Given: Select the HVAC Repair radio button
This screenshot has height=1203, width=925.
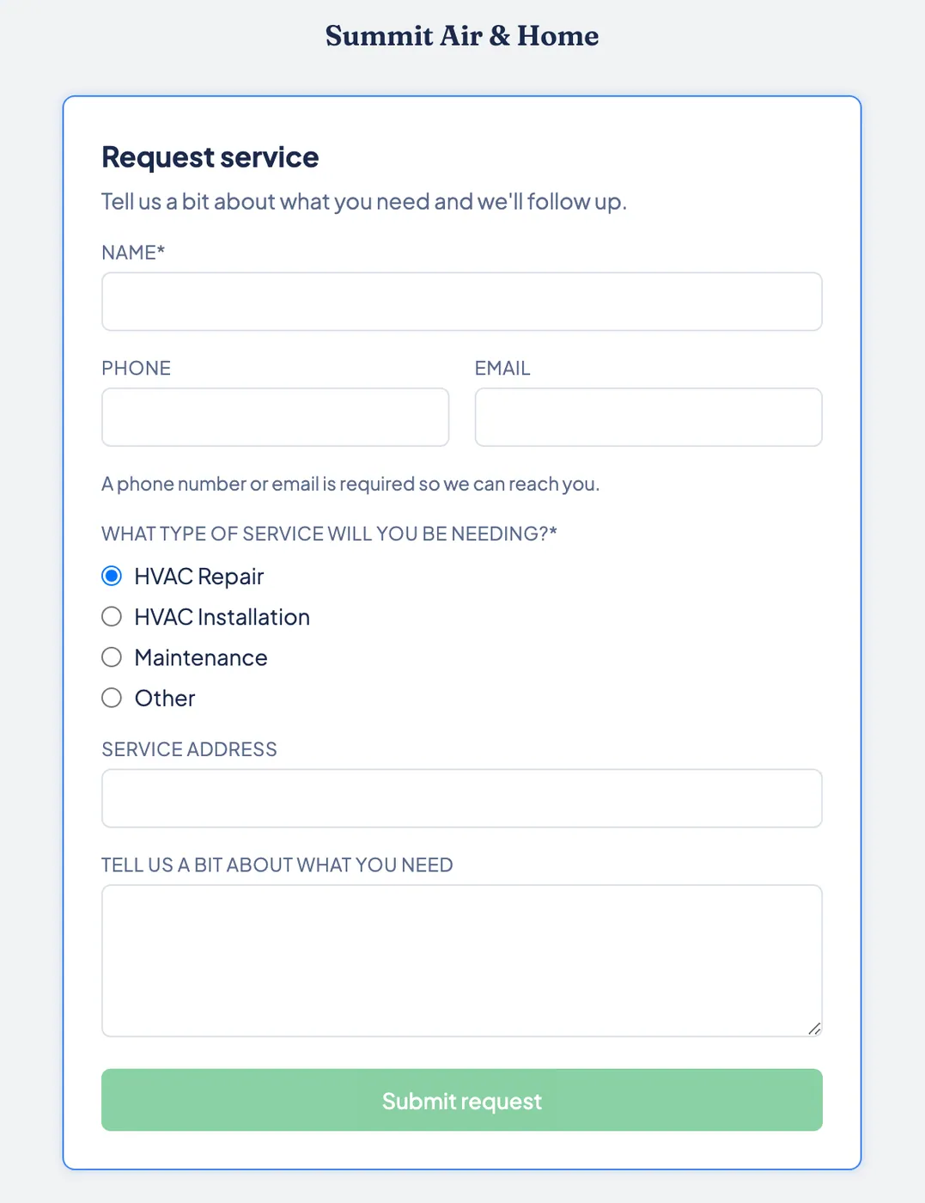Looking at the screenshot, I should 112,576.
